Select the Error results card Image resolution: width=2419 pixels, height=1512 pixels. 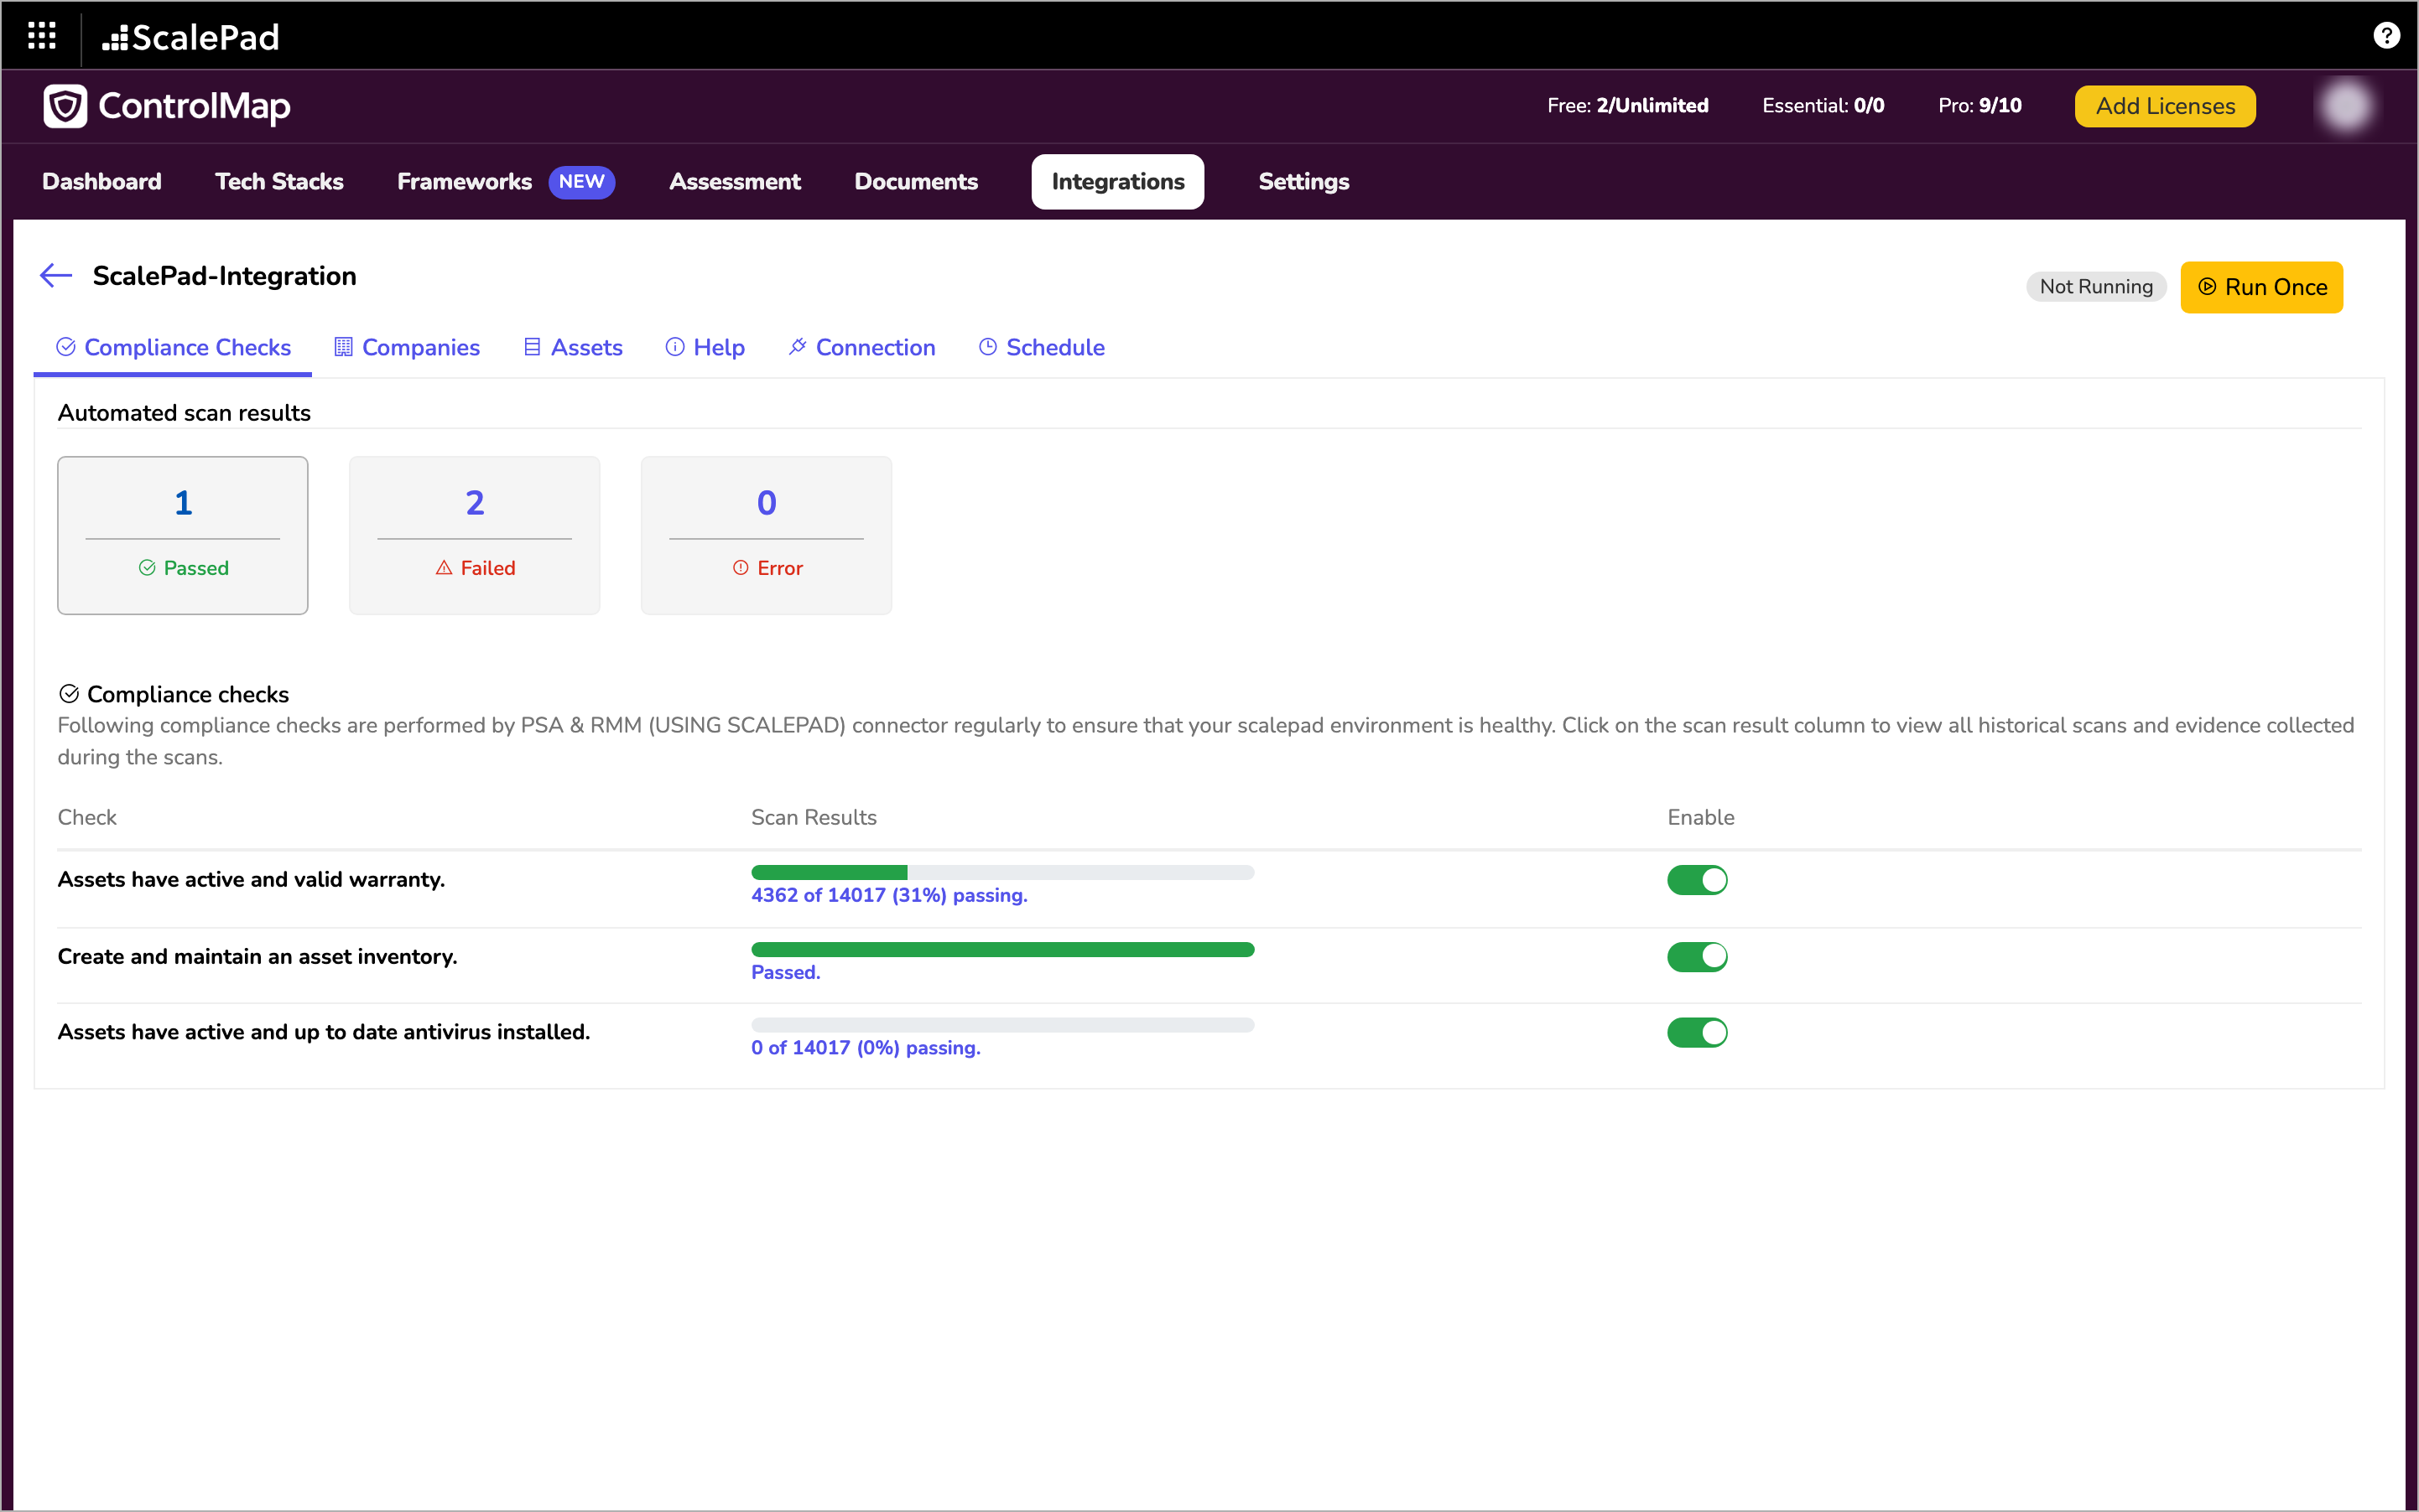point(766,535)
